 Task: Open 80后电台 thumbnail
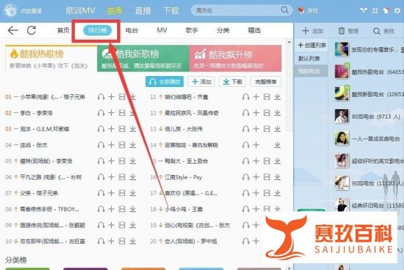pos(341,116)
